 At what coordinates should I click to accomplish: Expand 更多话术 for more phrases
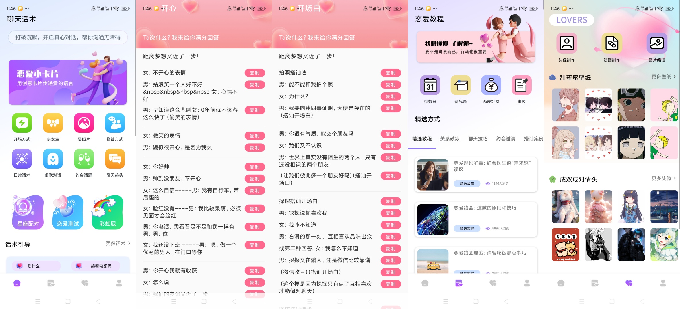[x=116, y=244]
